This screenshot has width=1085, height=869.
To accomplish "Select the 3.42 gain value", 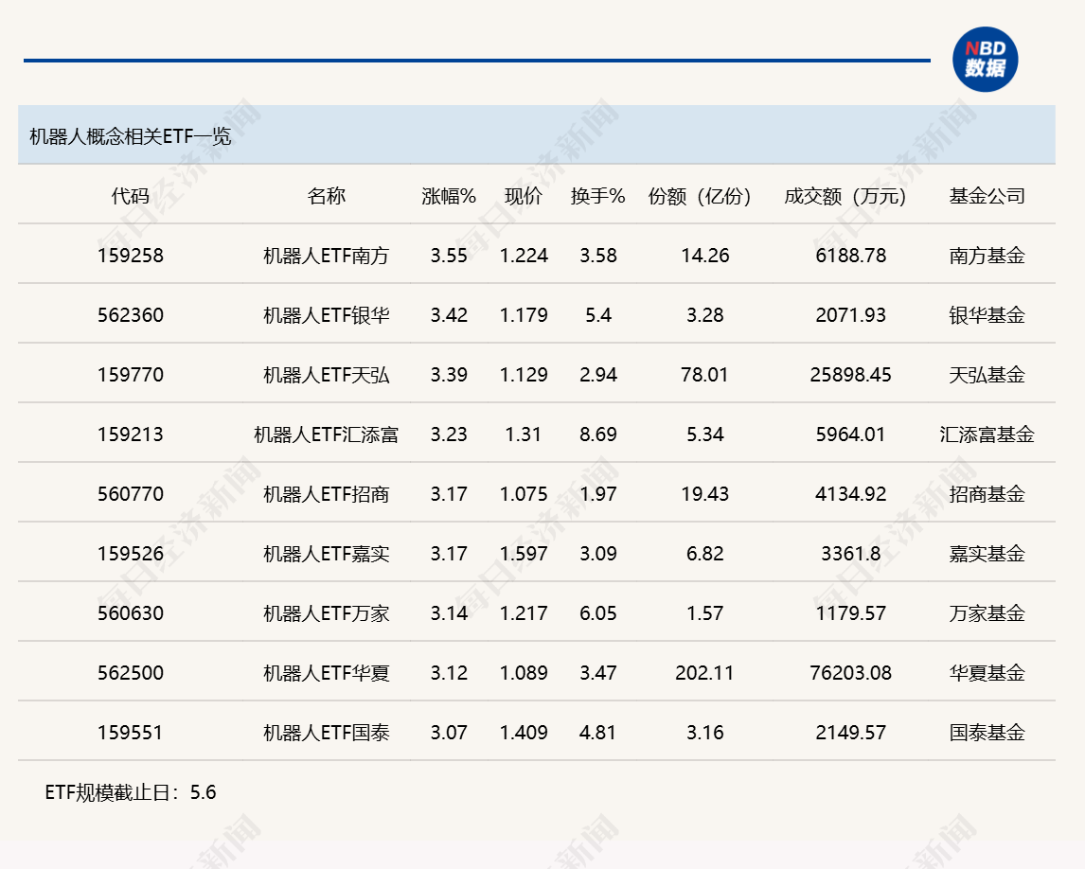I will tap(449, 315).
